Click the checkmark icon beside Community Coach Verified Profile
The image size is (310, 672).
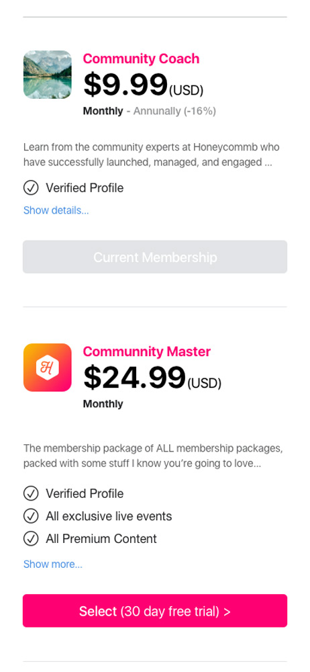point(31,187)
